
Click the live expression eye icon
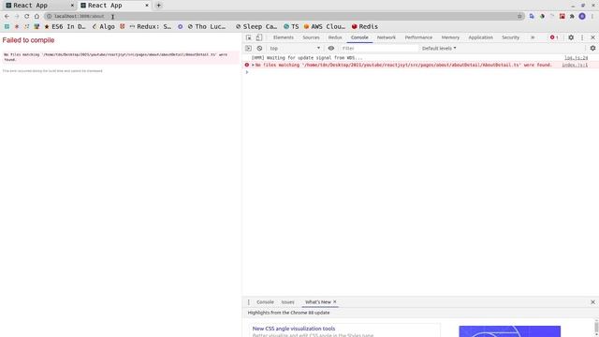tap(330, 48)
